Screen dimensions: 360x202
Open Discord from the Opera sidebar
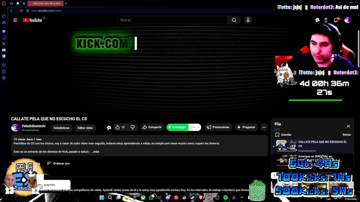coord(4,50)
